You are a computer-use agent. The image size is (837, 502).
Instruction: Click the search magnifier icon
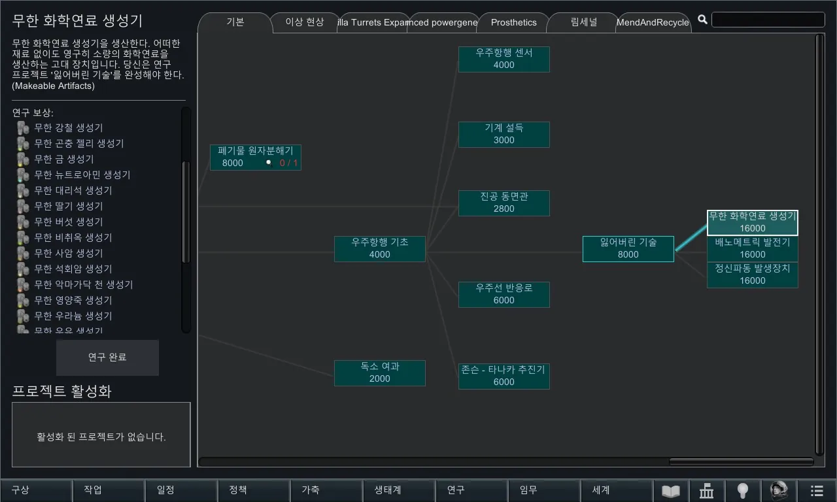coord(702,20)
